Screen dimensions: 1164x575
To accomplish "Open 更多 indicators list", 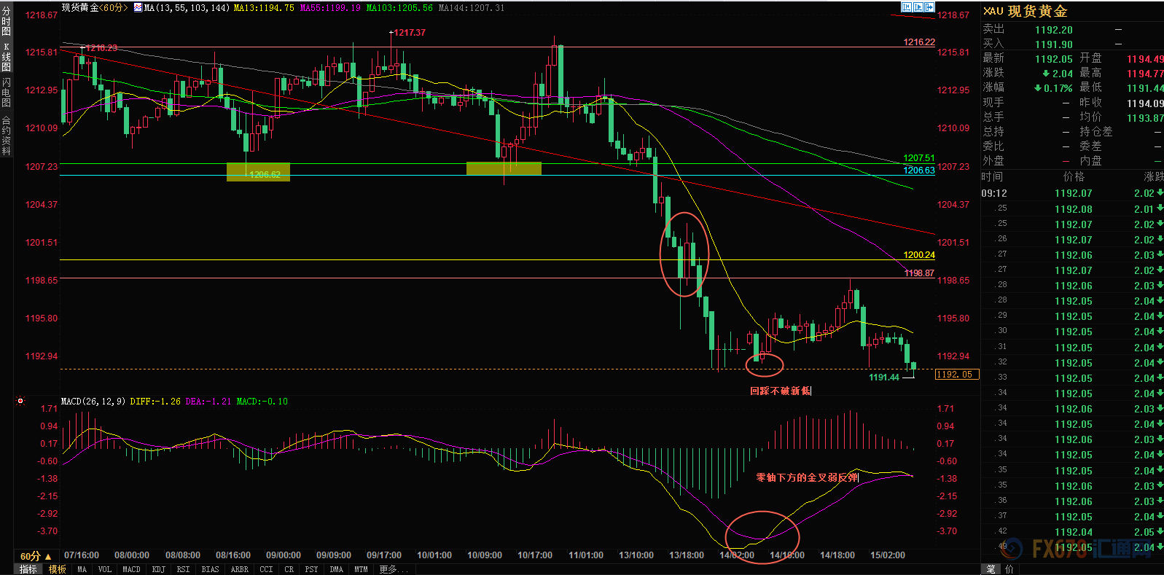I will click(x=393, y=569).
